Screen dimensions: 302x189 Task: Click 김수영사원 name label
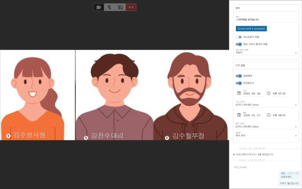[x=29, y=135]
